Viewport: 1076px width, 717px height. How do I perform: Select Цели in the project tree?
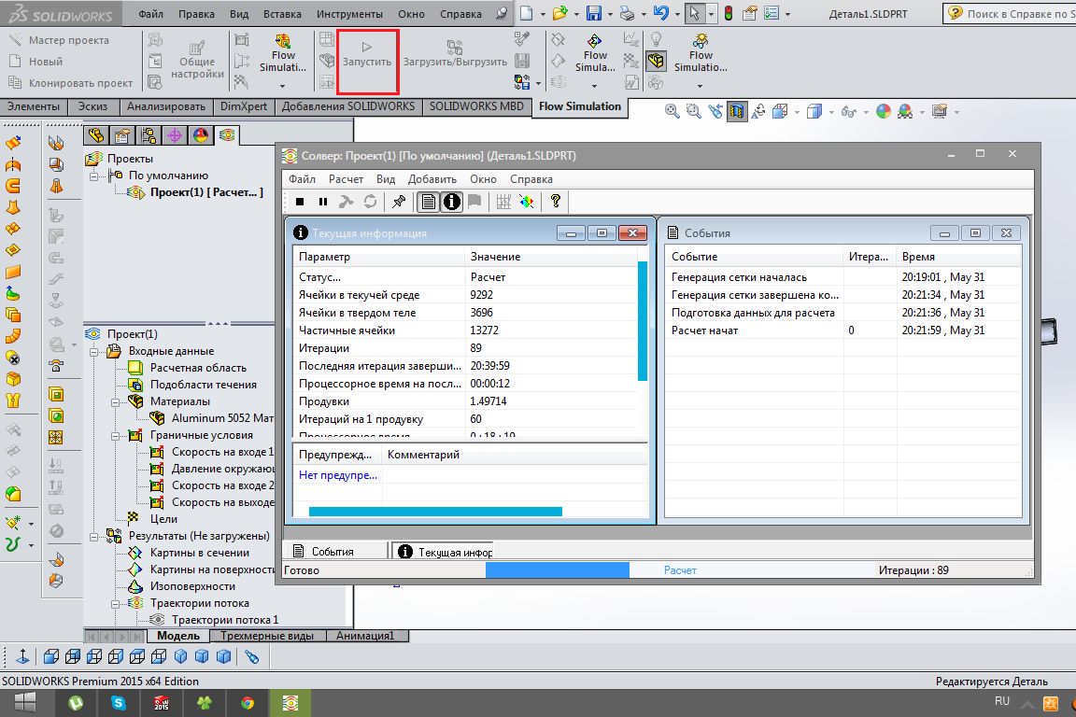click(x=152, y=519)
